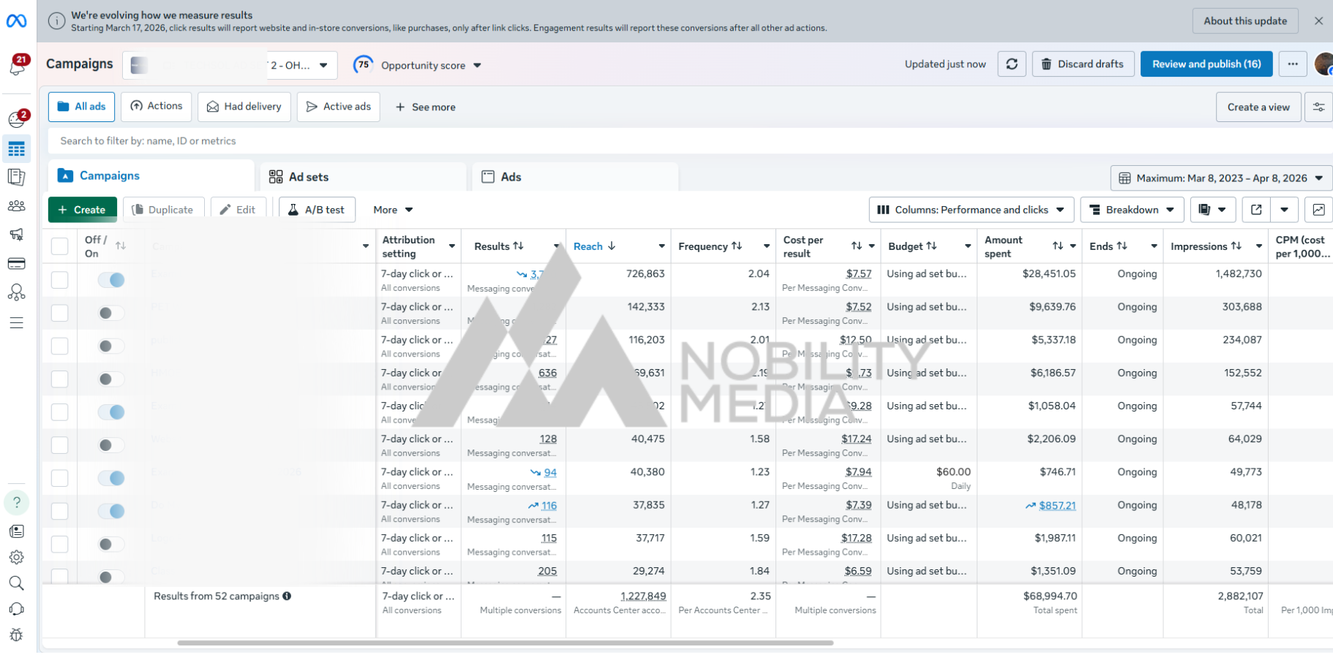
Task: Click the search filter field
Action: [x=690, y=141]
